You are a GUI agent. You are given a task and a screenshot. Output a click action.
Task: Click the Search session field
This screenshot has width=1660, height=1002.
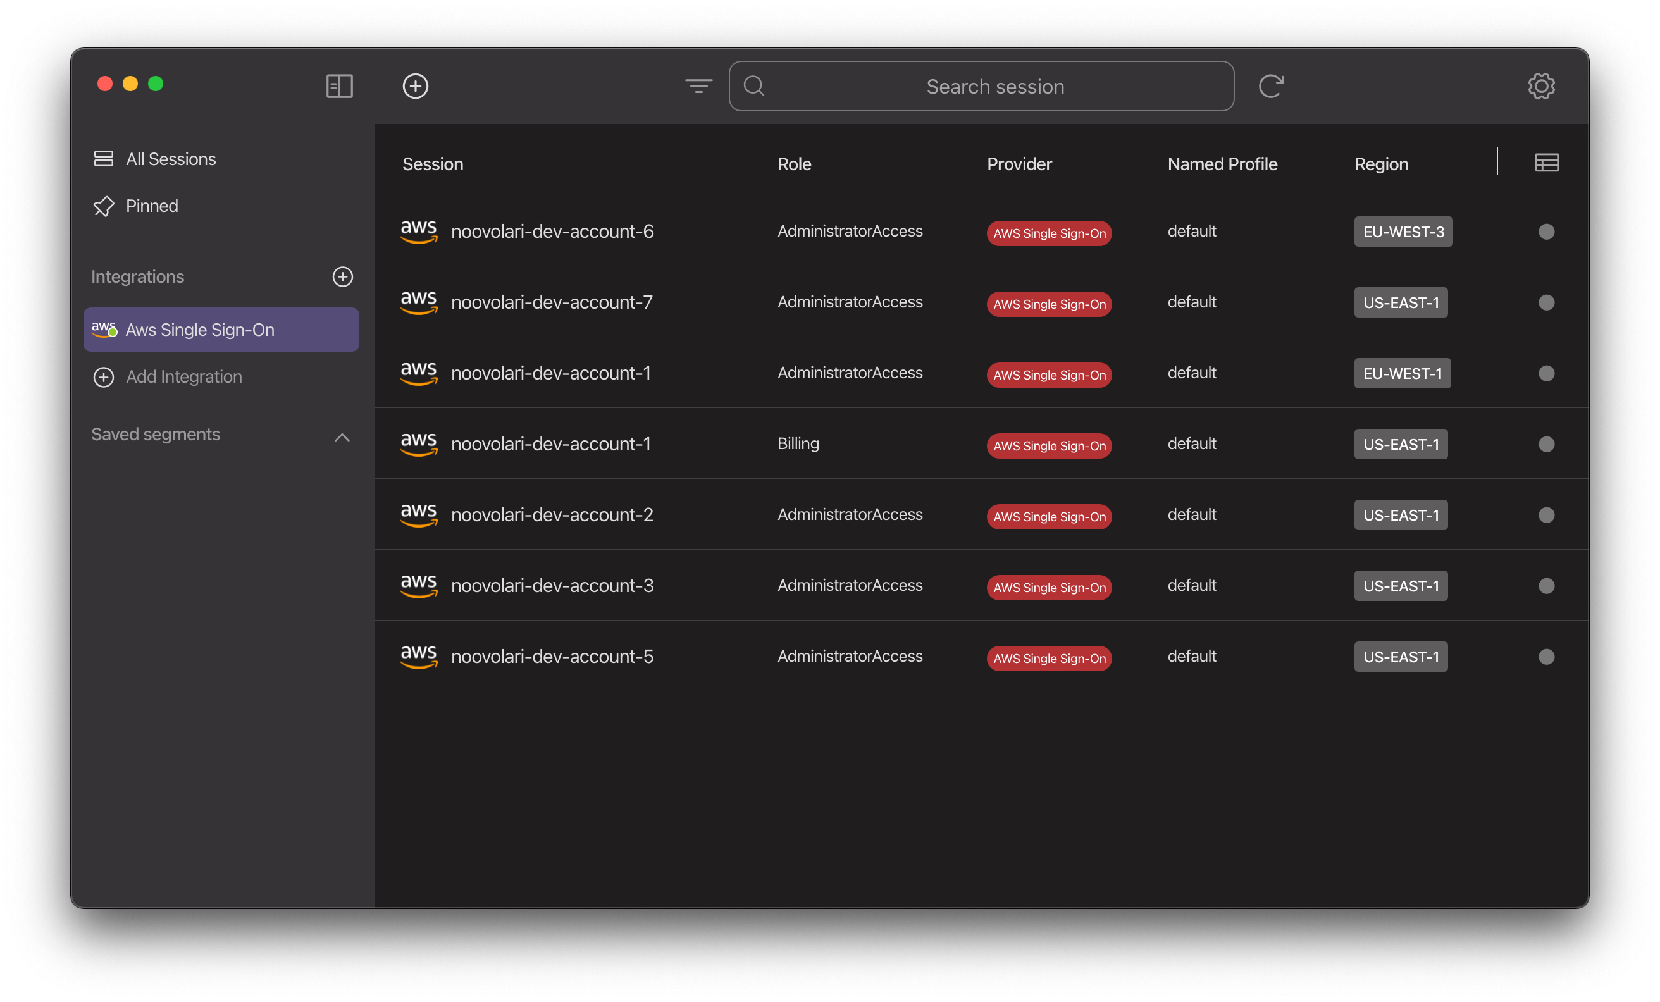(x=994, y=86)
